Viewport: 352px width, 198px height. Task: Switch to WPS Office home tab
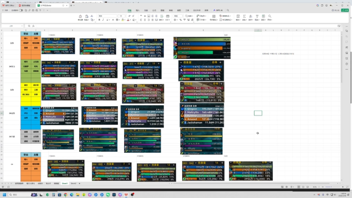(x=8, y=5)
